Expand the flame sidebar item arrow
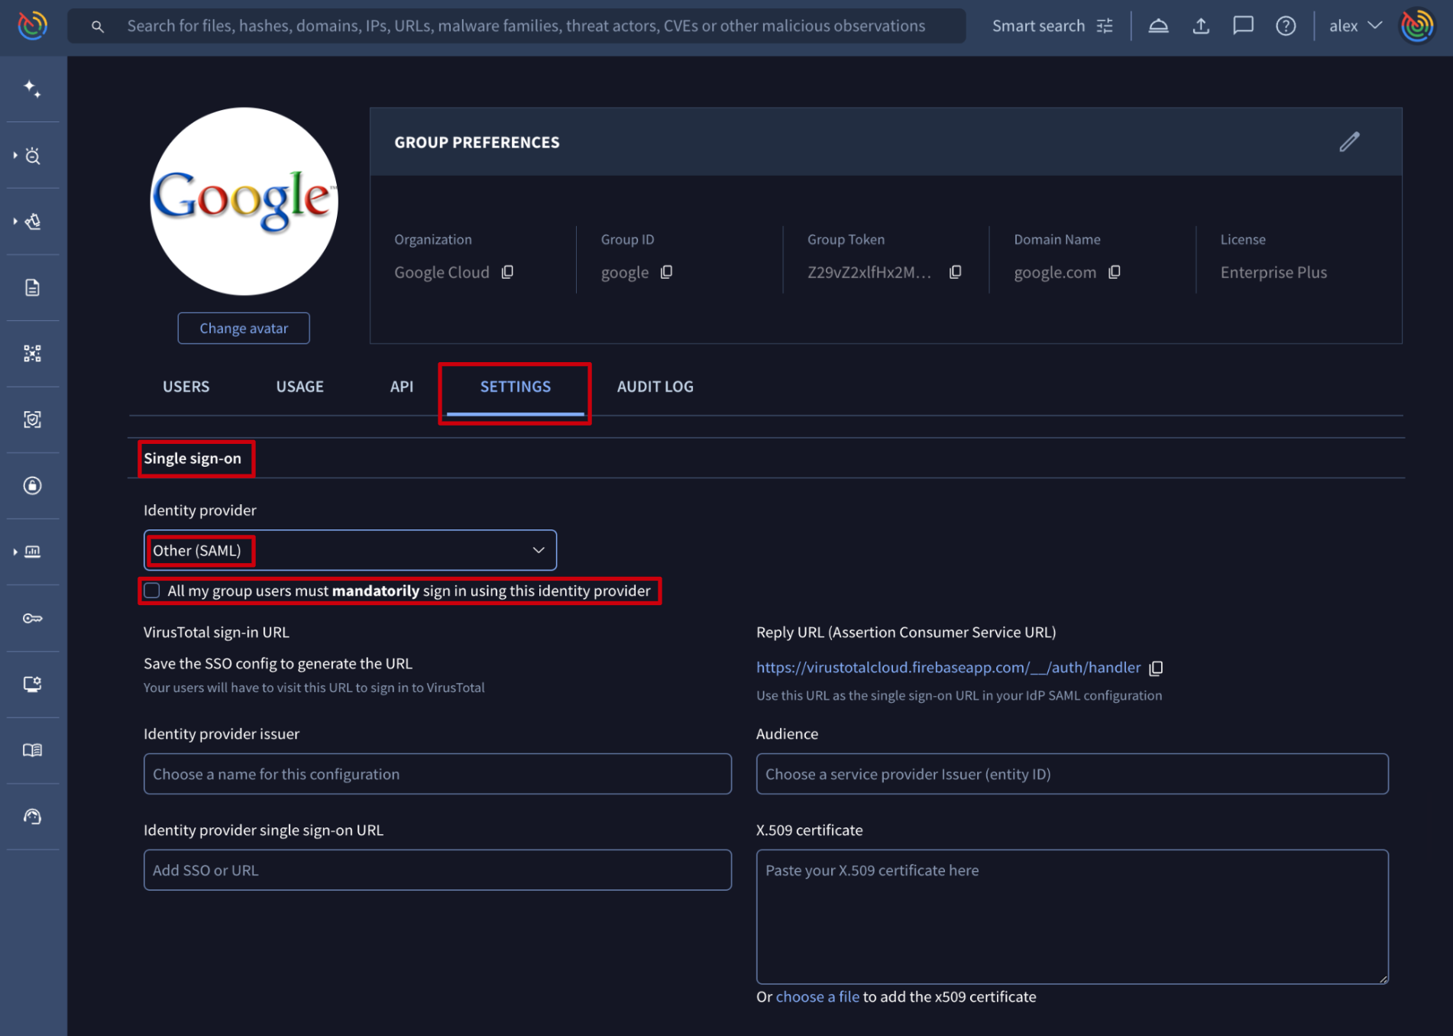Screen dimensions: 1453x1036 tap(15, 222)
